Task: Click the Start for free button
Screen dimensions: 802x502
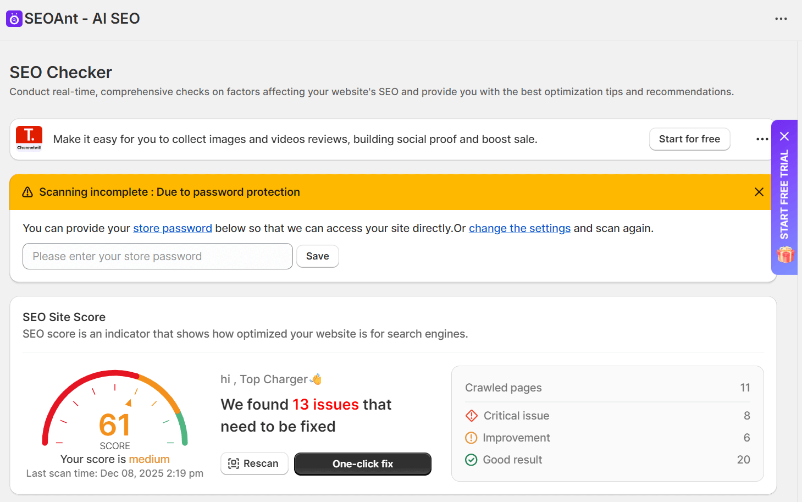Action: (x=689, y=139)
